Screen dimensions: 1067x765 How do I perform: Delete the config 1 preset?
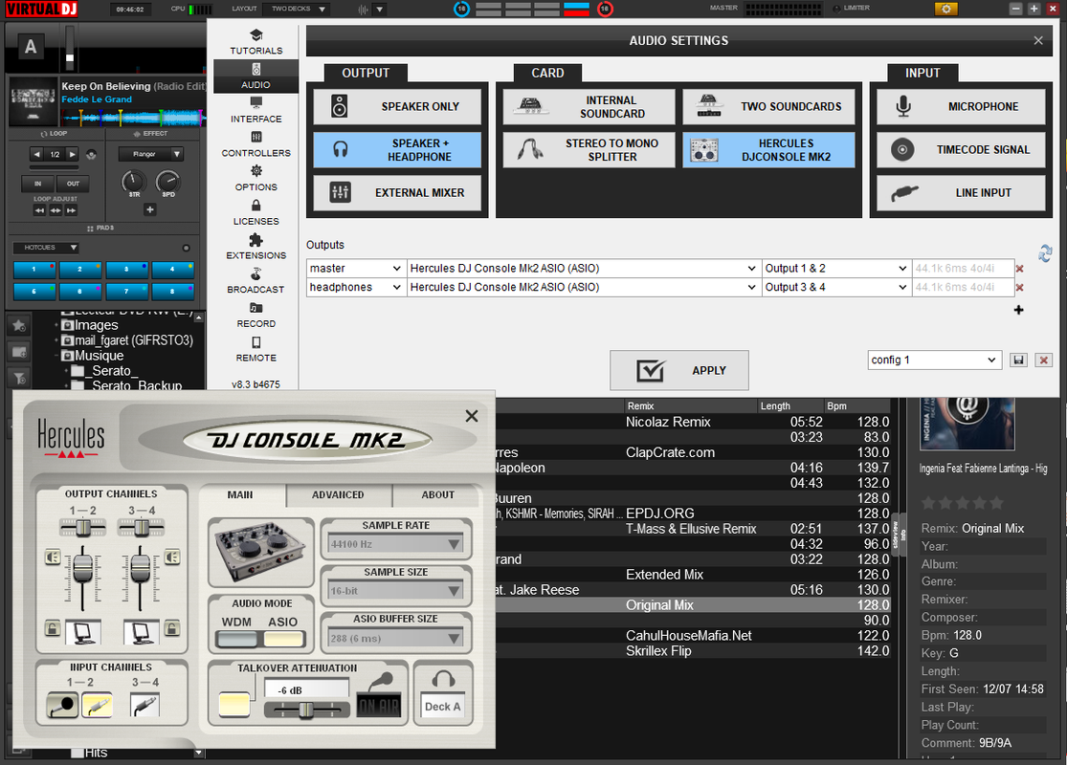[x=1043, y=361]
